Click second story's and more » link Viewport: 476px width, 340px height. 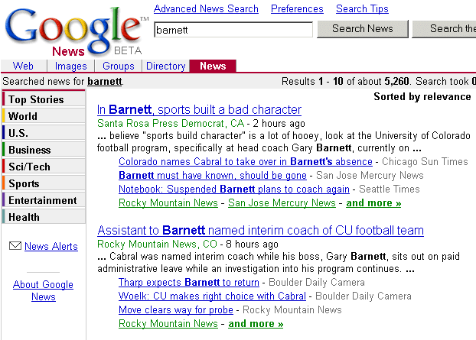click(256, 323)
